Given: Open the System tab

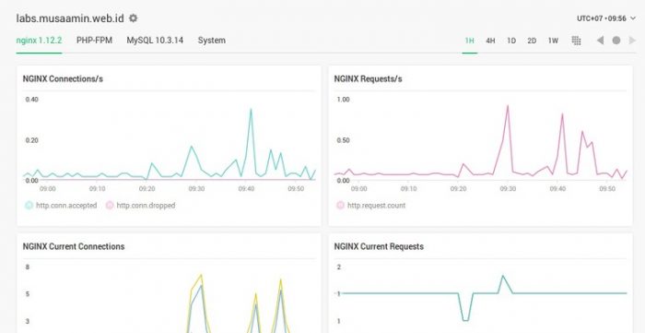Looking at the screenshot, I should (211, 41).
